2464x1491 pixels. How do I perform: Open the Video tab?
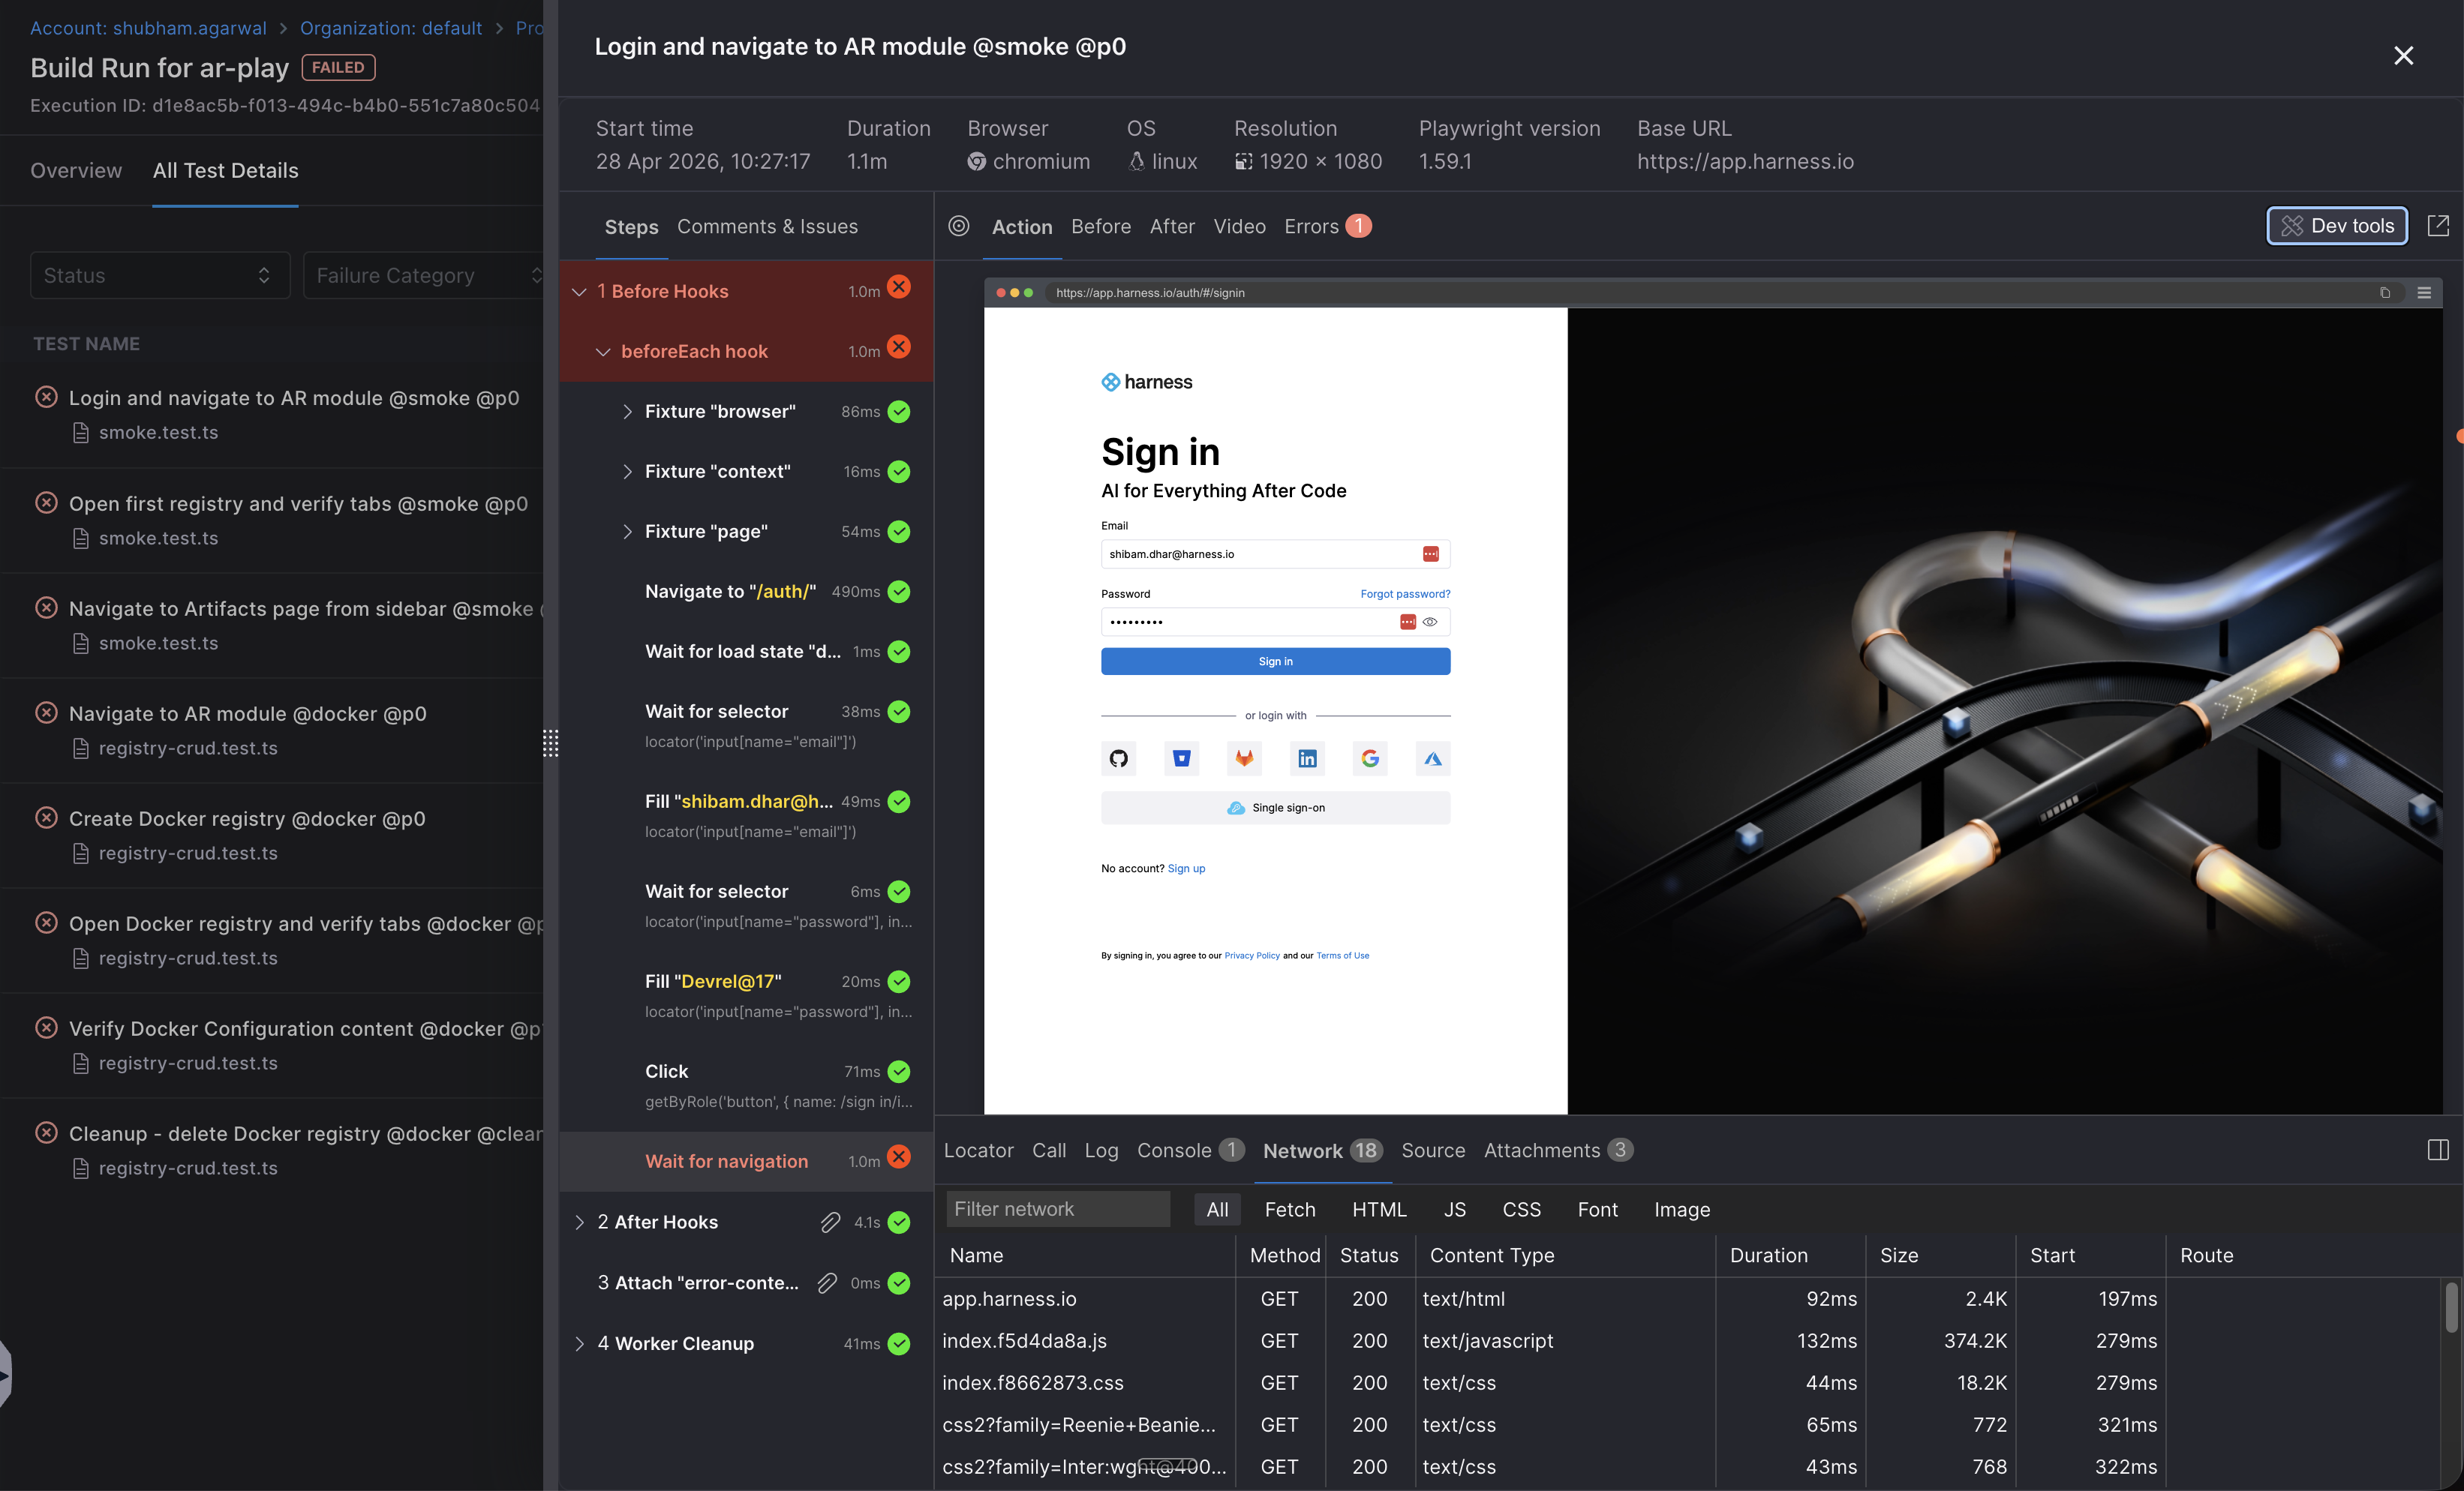coord(1239,226)
